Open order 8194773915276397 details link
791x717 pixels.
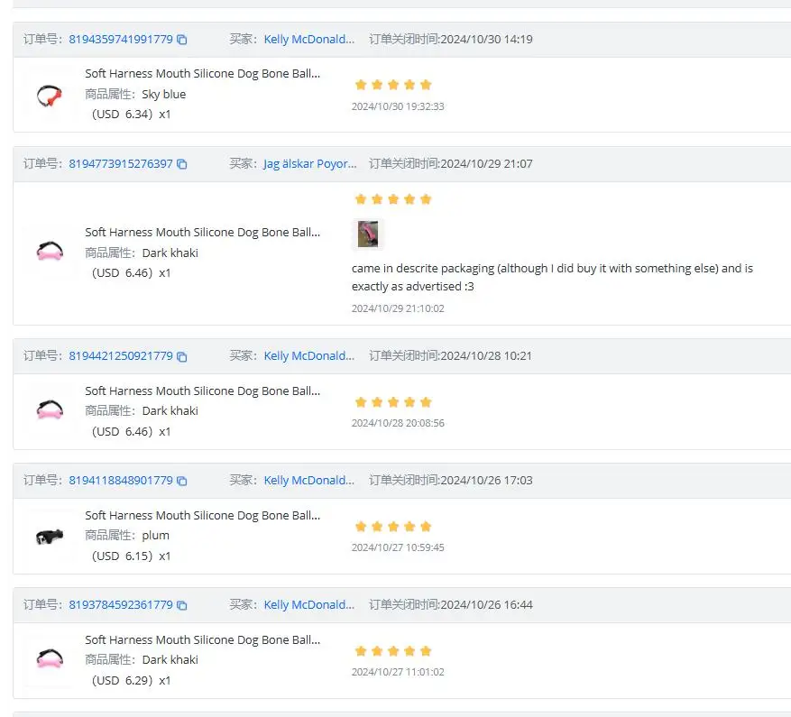(121, 164)
